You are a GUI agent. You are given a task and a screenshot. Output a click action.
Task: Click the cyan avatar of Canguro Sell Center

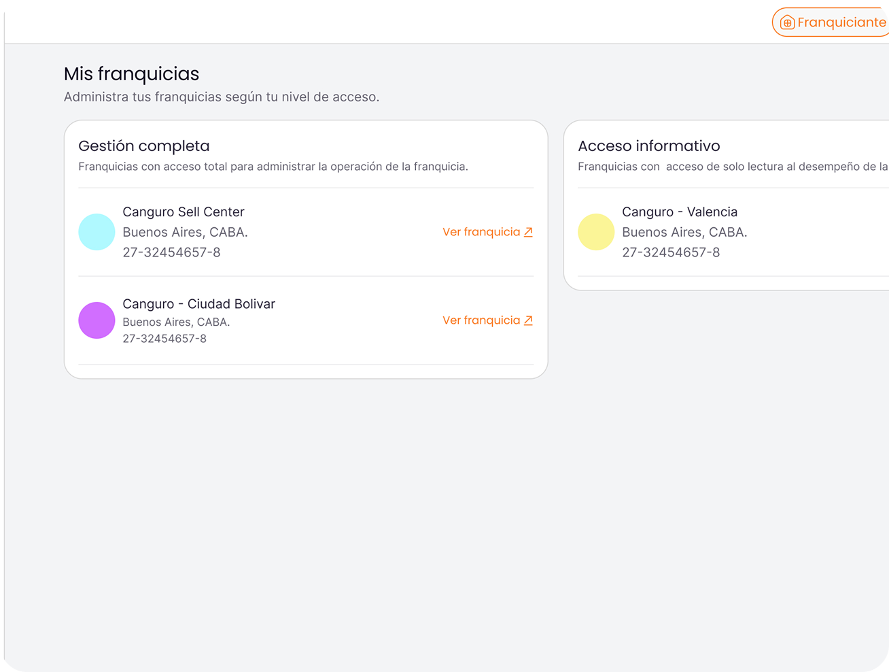[97, 232]
